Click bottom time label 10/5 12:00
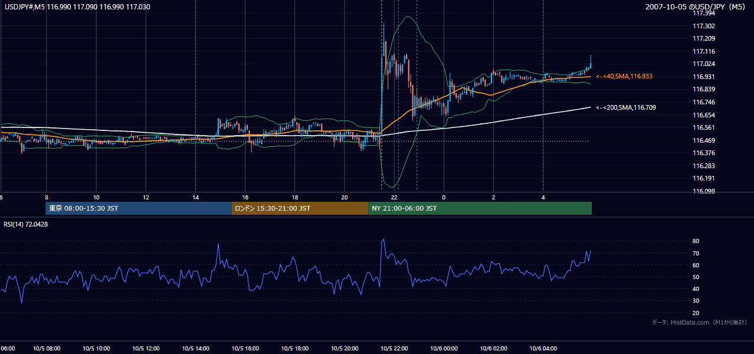The height and width of the screenshot is (354, 754). pyautogui.click(x=145, y=349)
